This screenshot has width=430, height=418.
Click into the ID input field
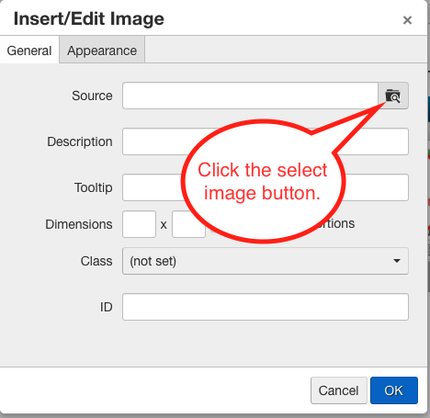266,307
